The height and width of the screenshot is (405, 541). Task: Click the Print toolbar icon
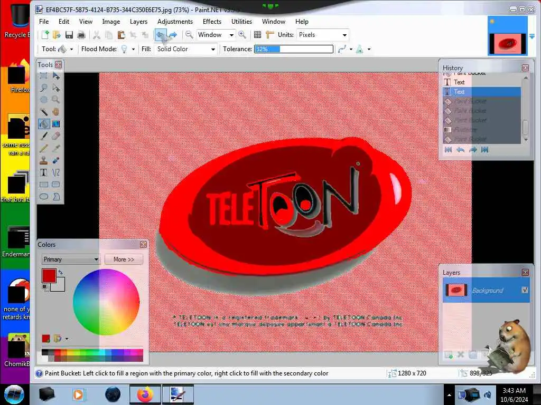[81, 35]
